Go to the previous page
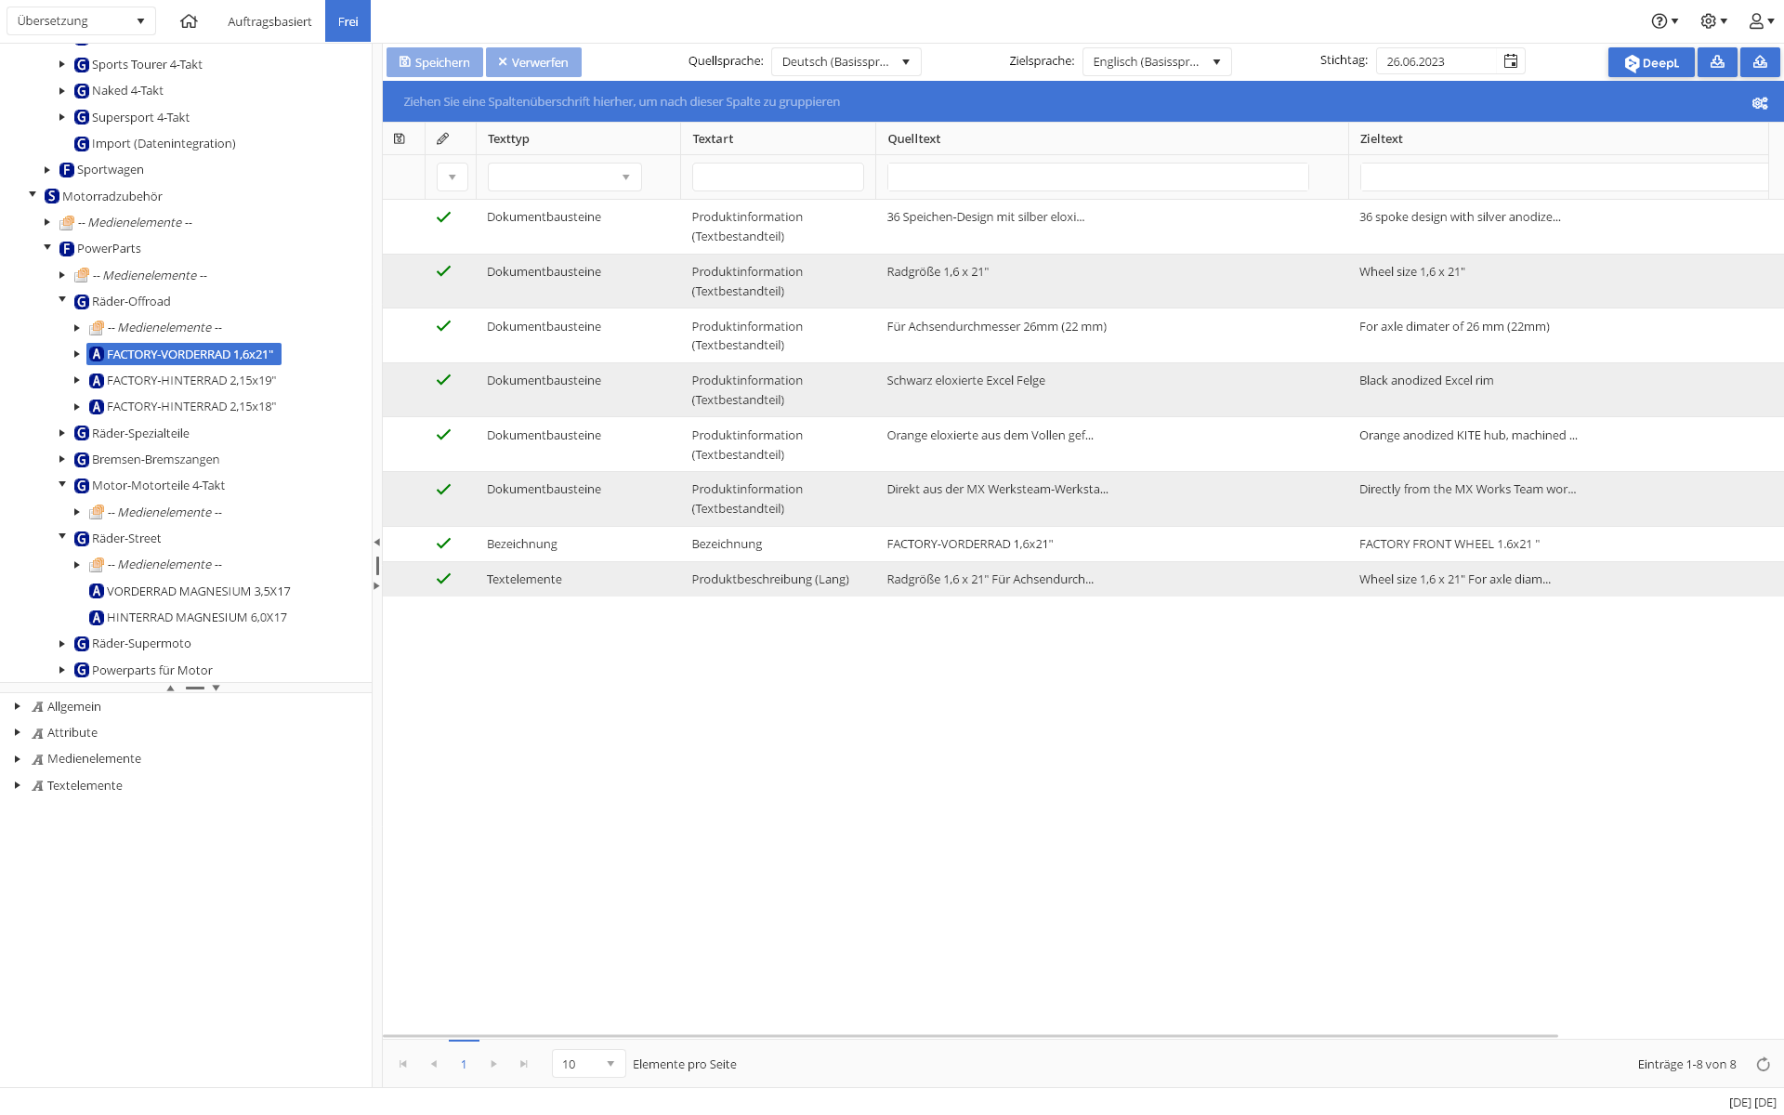The image size is (1784, 1115). [x=434, y=1064]
